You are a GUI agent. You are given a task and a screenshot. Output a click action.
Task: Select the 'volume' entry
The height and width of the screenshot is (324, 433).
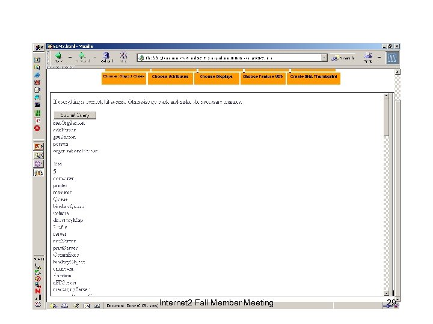[x=61, y=213]
